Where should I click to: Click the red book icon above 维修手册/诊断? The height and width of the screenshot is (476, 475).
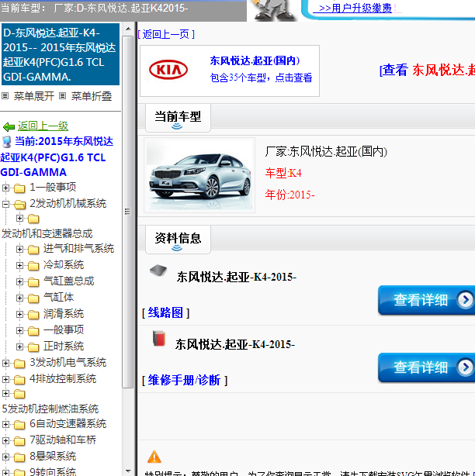[159, 338]
